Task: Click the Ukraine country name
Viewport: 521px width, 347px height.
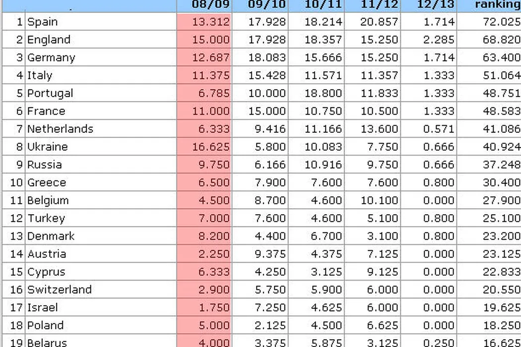Action: 48,147
